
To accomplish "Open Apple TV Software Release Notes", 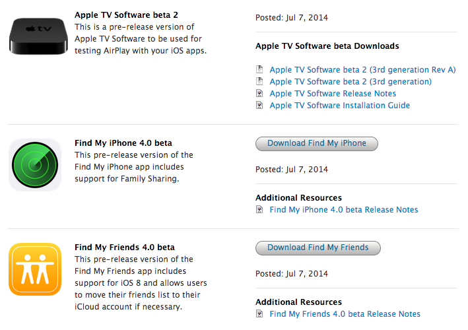I will click(333, 93).
